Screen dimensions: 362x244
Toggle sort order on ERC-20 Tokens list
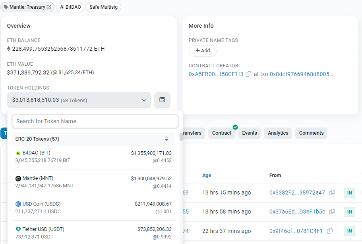point(166,139)
